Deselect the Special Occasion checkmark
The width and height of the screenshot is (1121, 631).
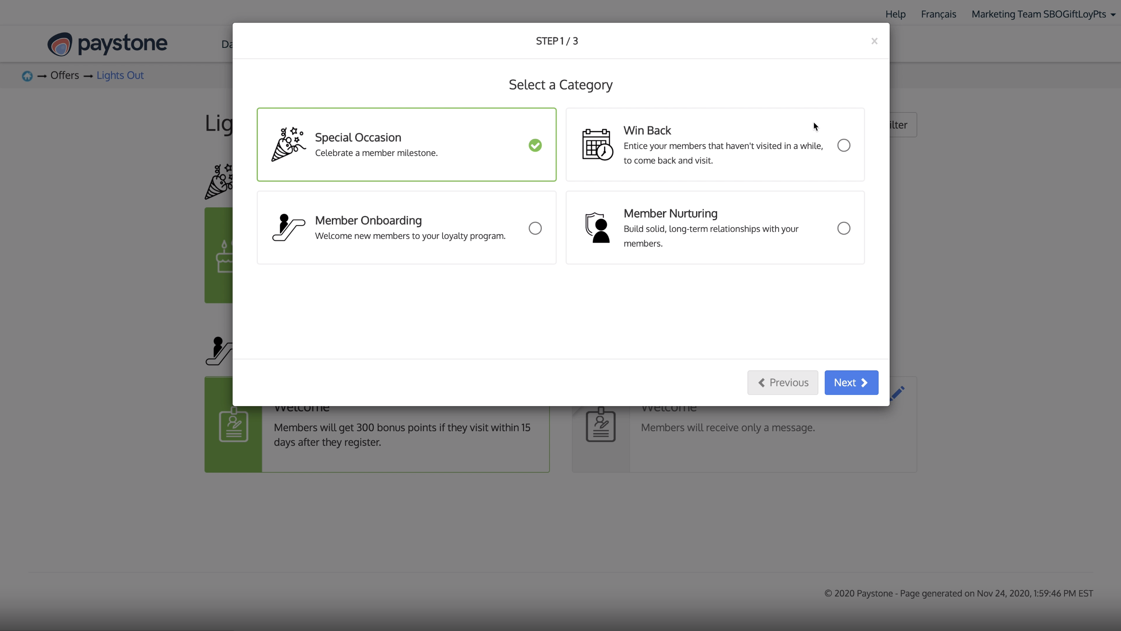[535, 145]
